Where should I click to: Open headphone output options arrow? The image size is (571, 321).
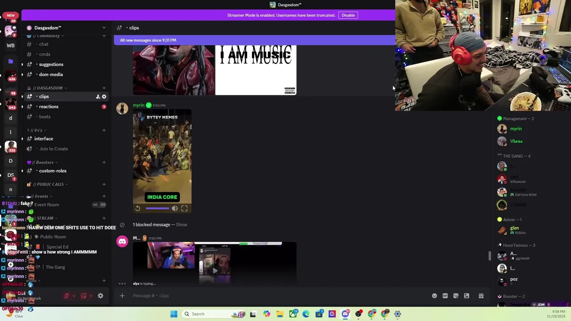coord(91,296)
